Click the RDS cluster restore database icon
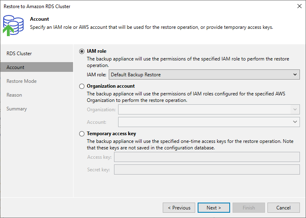The height and width of the screenshot is (218, 306). coord(13,26)
